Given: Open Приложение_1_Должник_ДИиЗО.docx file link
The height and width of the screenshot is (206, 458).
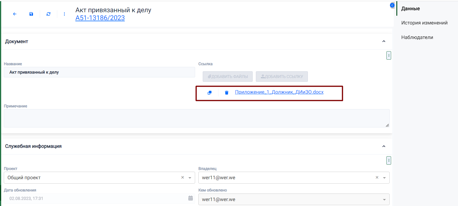Looking at the screenshot, I should (x=279, y=92).
